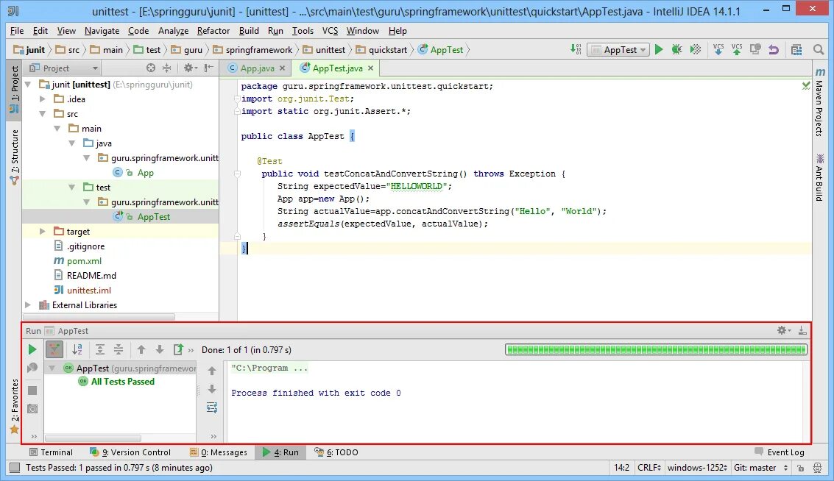Expand the .idea folder
This screenshot has height=481, width=834.
[43, 99]
